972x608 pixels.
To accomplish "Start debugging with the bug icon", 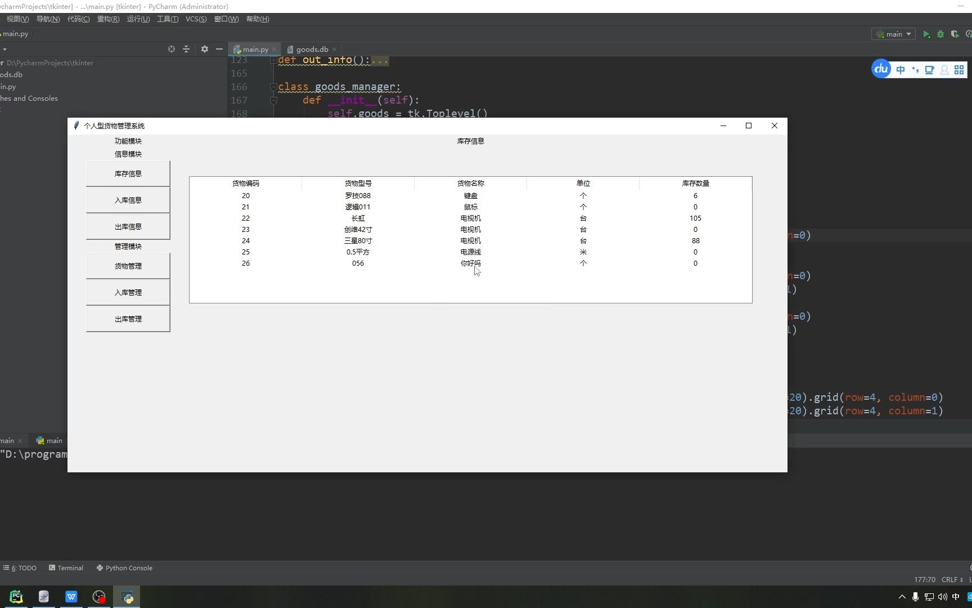I will 940,34.
